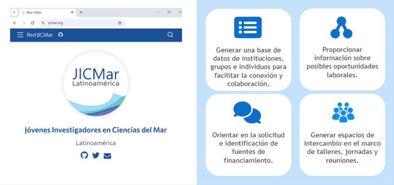Click the 'Generar una base de datos' text
This screenshot has height=185, width=394.
coord(249,66)
